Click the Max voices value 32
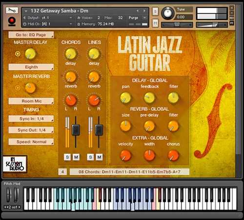This screenshot has width=244, height=220. [121, 18]
